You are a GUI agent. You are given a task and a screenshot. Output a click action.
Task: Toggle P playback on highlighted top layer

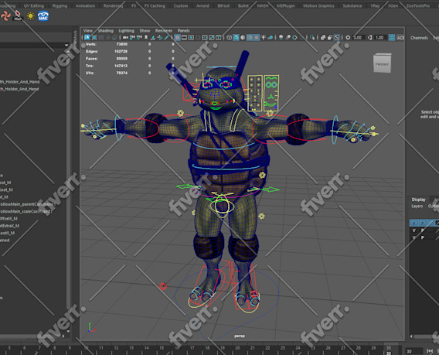(423, 223)
